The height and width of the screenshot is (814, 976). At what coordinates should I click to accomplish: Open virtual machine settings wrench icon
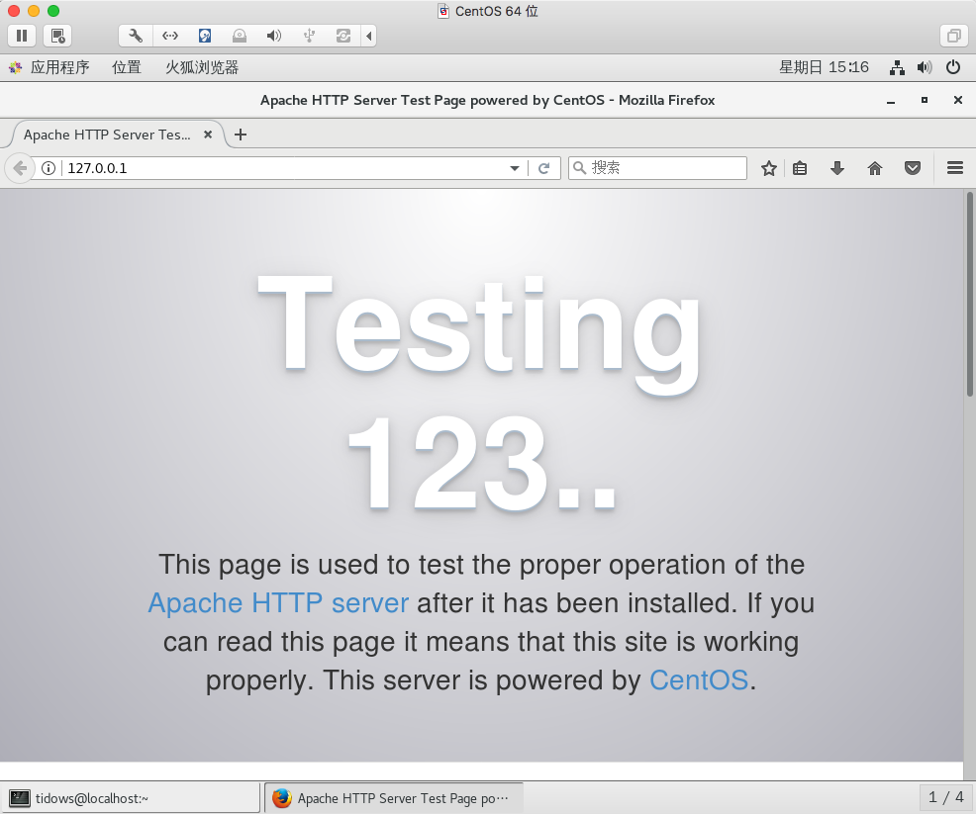135,36
